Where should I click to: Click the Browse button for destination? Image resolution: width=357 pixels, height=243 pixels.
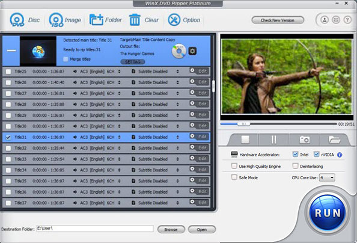click(171, 229)
